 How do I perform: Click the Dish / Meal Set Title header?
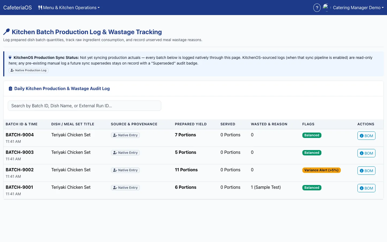point(73,124)
